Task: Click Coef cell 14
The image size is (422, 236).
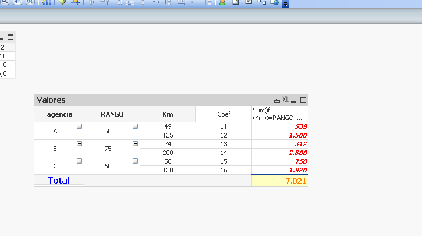Action: click(x=224, y=153)
